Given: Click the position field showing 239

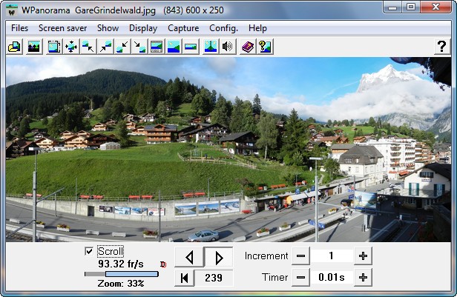Looking at the screenshot, I should tap(214, 278).
